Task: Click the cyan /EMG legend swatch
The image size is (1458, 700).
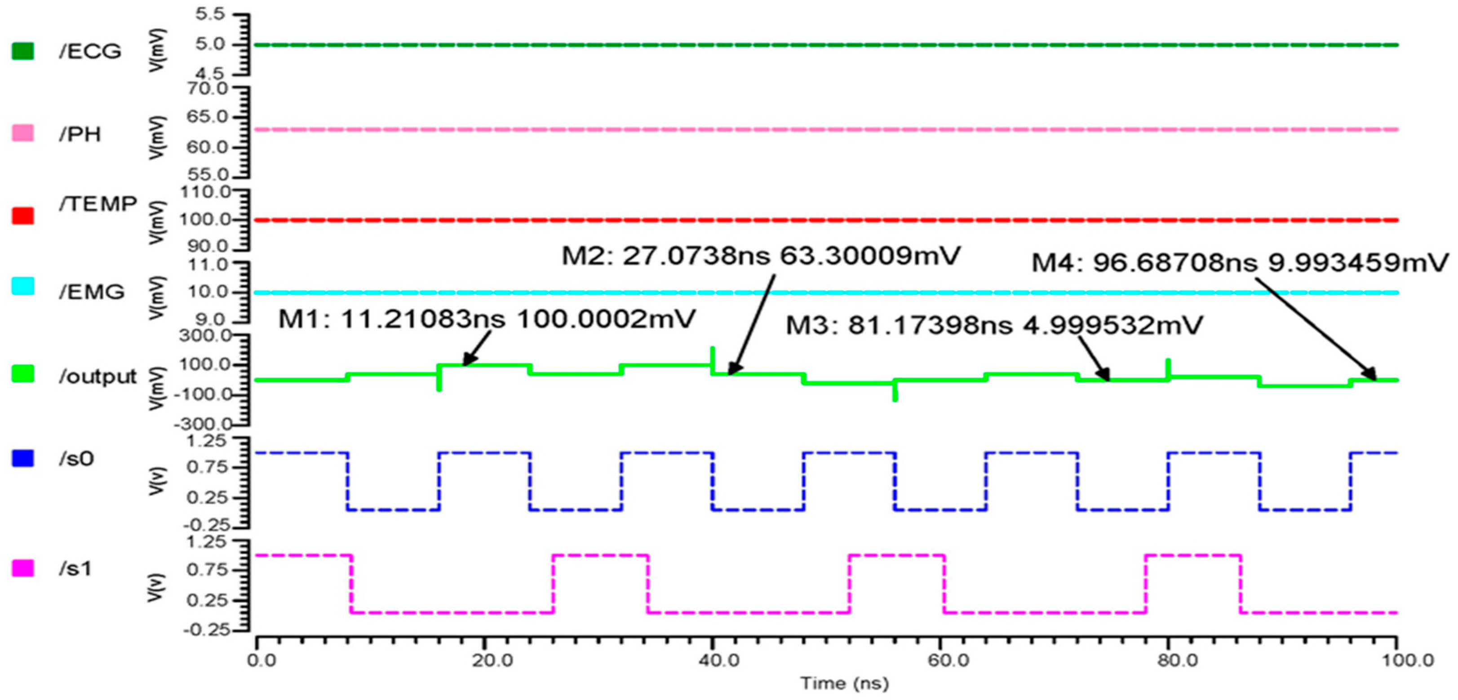Action: [x=22, y=286]
